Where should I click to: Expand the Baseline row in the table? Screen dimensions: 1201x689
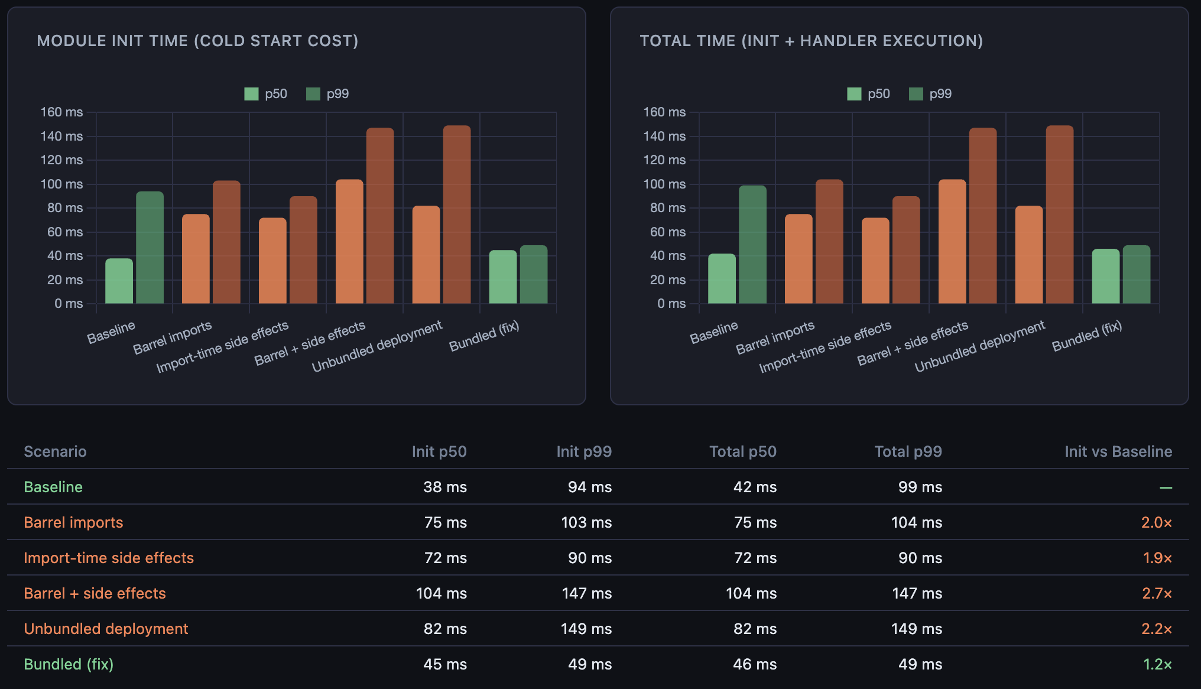pyautogui.click(x=53, y=487)
